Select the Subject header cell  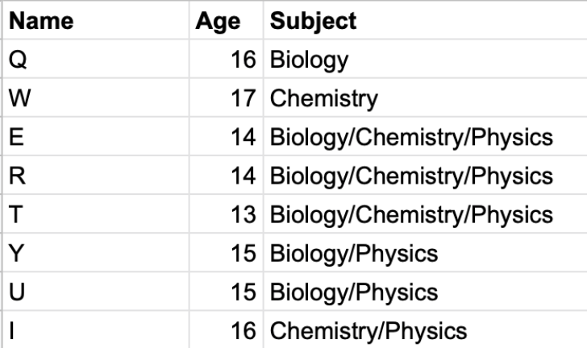click(x=425, y=20)
